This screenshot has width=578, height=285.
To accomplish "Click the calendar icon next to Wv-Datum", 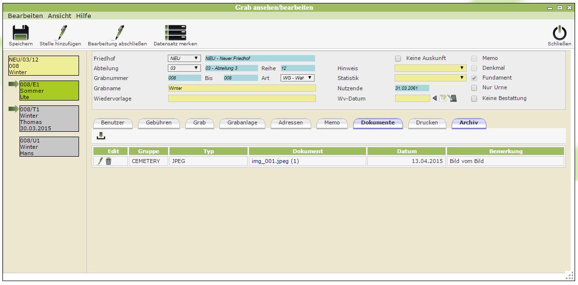I will [x=443, y=99].
